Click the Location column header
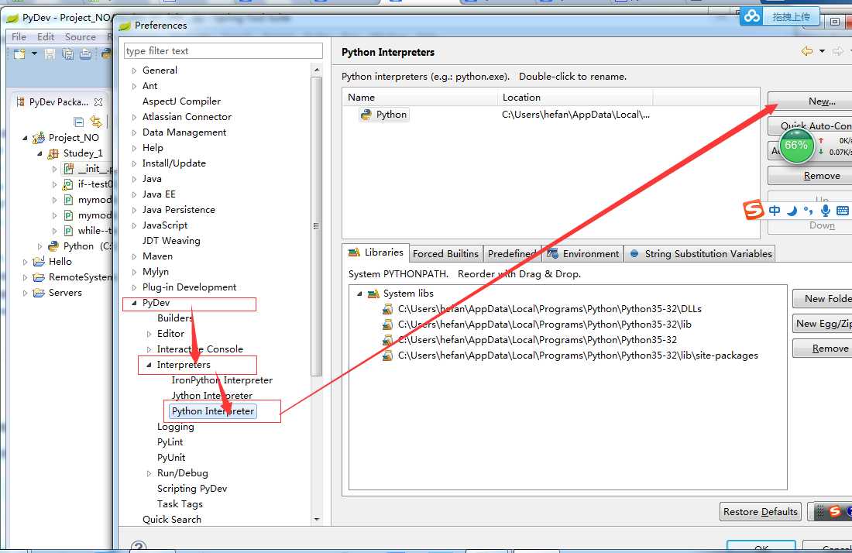852x553 pixels. pos(575,98)
